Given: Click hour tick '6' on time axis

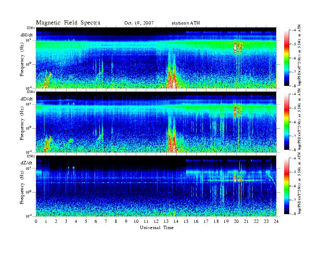Looking at the screenshot, I should click(96, 221).
